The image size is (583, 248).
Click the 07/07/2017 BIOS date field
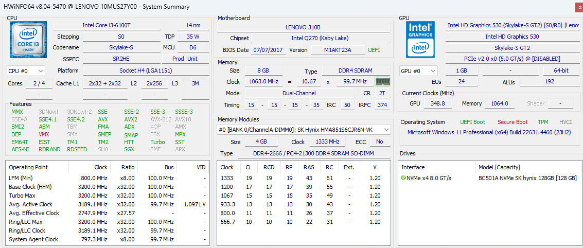pos(268,50)
